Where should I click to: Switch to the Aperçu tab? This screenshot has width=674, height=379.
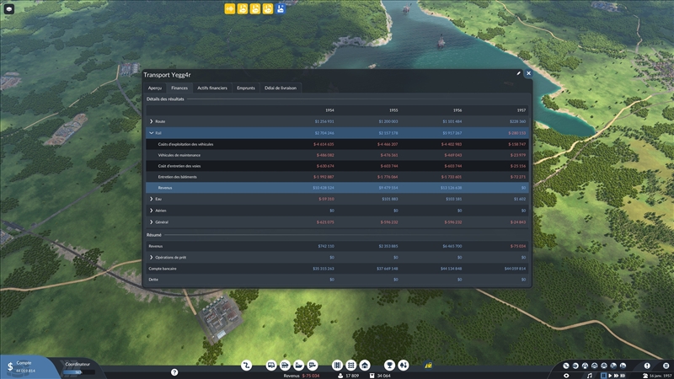click(x=155, y=88)
